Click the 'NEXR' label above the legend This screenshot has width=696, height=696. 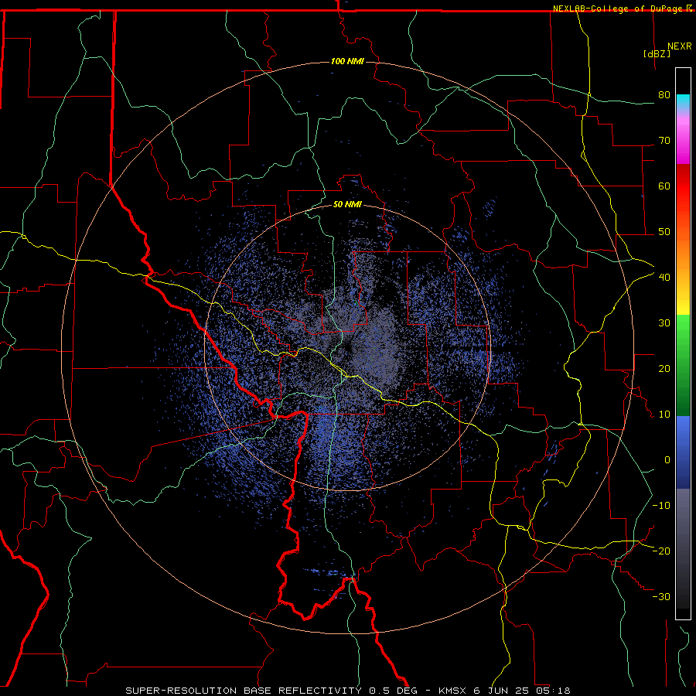680,46
